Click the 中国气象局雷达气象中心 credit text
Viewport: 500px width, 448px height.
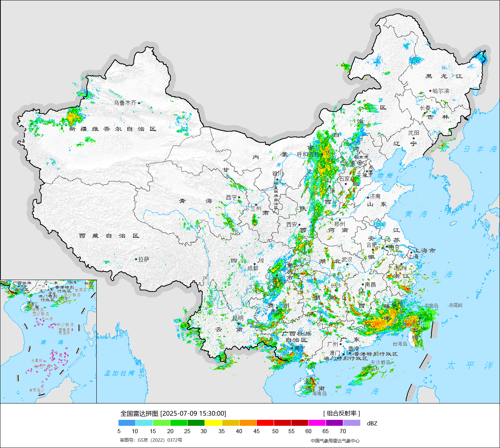tap(335, 441)
